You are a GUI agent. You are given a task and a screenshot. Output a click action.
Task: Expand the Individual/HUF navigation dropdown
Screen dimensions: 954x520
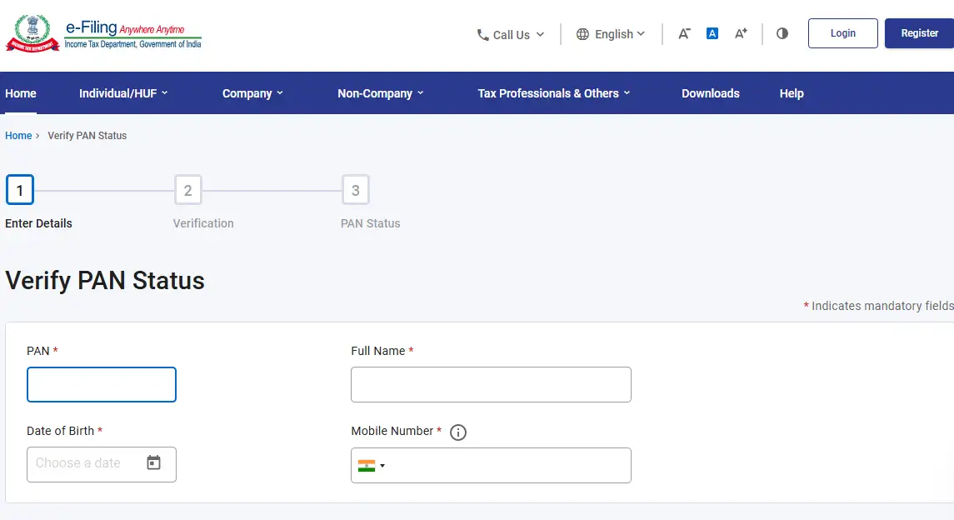tap(124, 93)
